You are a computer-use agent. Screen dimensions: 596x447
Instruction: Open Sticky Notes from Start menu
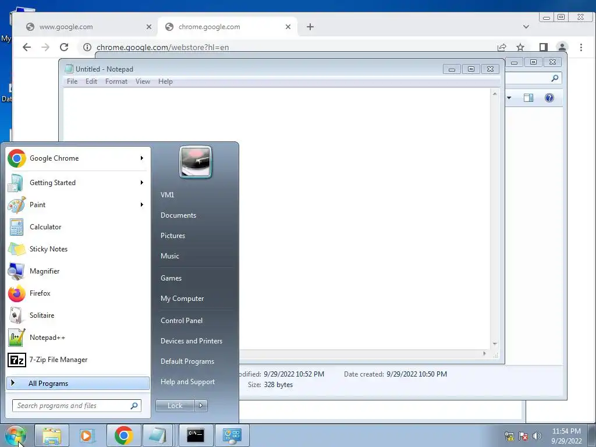[78, 249]
